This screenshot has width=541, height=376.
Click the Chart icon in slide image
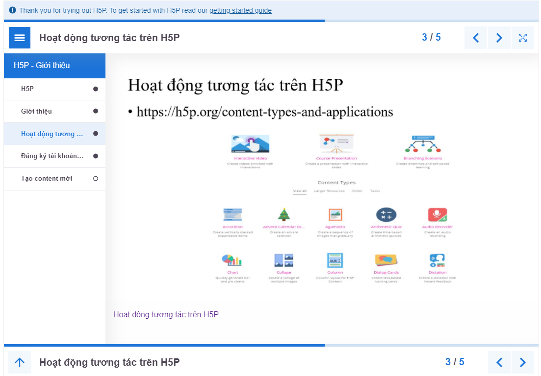pyautogui.click(x=232, y=260)
